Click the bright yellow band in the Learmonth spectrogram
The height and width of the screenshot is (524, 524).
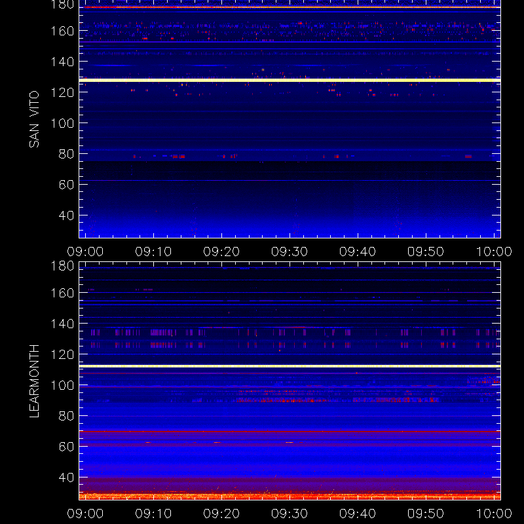(x=290, y=366)
